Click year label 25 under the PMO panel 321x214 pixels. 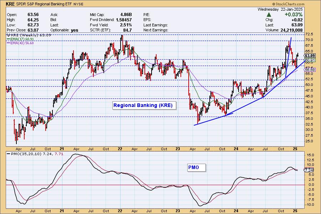295,211
